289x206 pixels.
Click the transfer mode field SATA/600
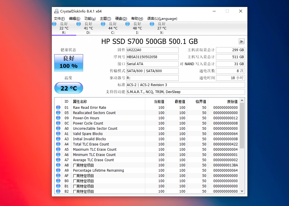tap(153, 71)
